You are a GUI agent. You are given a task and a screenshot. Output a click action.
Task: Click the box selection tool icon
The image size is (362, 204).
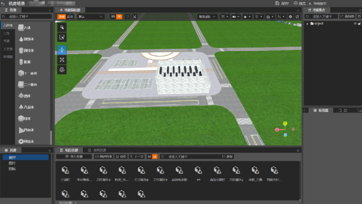[62, 37]
